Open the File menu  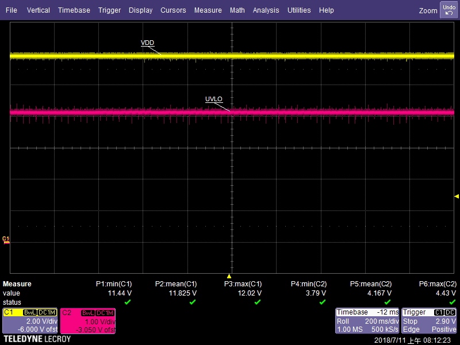pyautogui.click(x=11, y=10)
